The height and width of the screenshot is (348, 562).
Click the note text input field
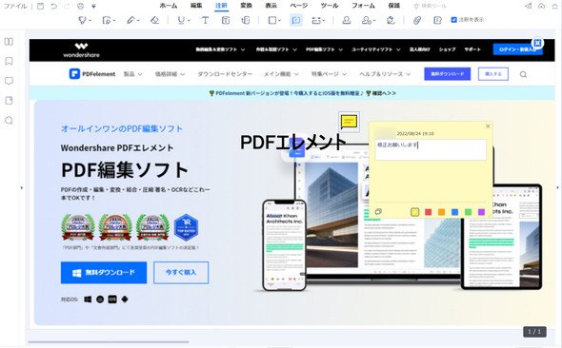point(431,149)
